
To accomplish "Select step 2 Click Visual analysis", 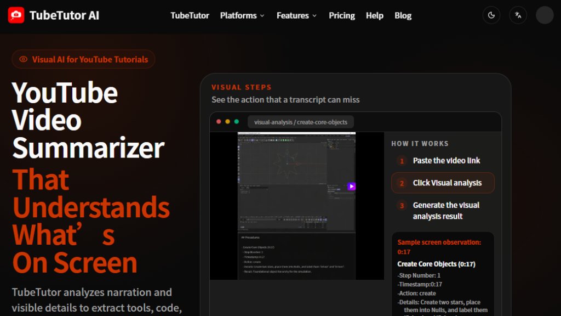I will (x=443, y=183).
